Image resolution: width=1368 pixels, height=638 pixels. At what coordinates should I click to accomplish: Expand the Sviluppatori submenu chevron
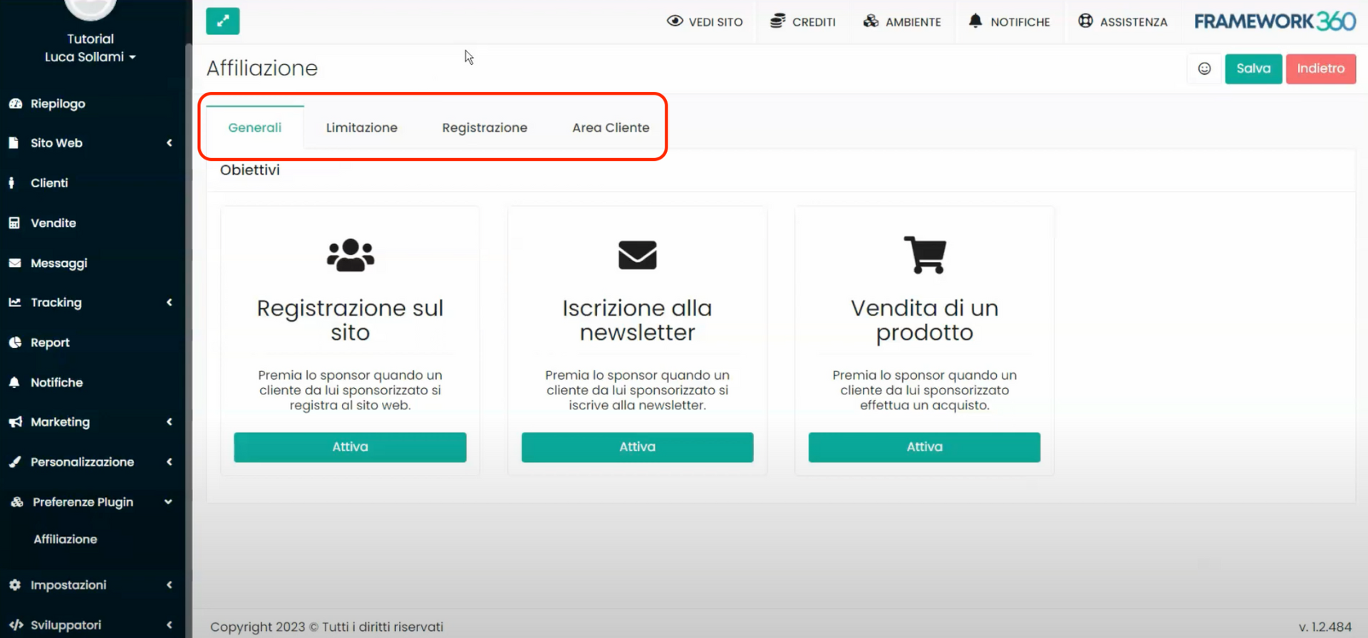point(170,624)
